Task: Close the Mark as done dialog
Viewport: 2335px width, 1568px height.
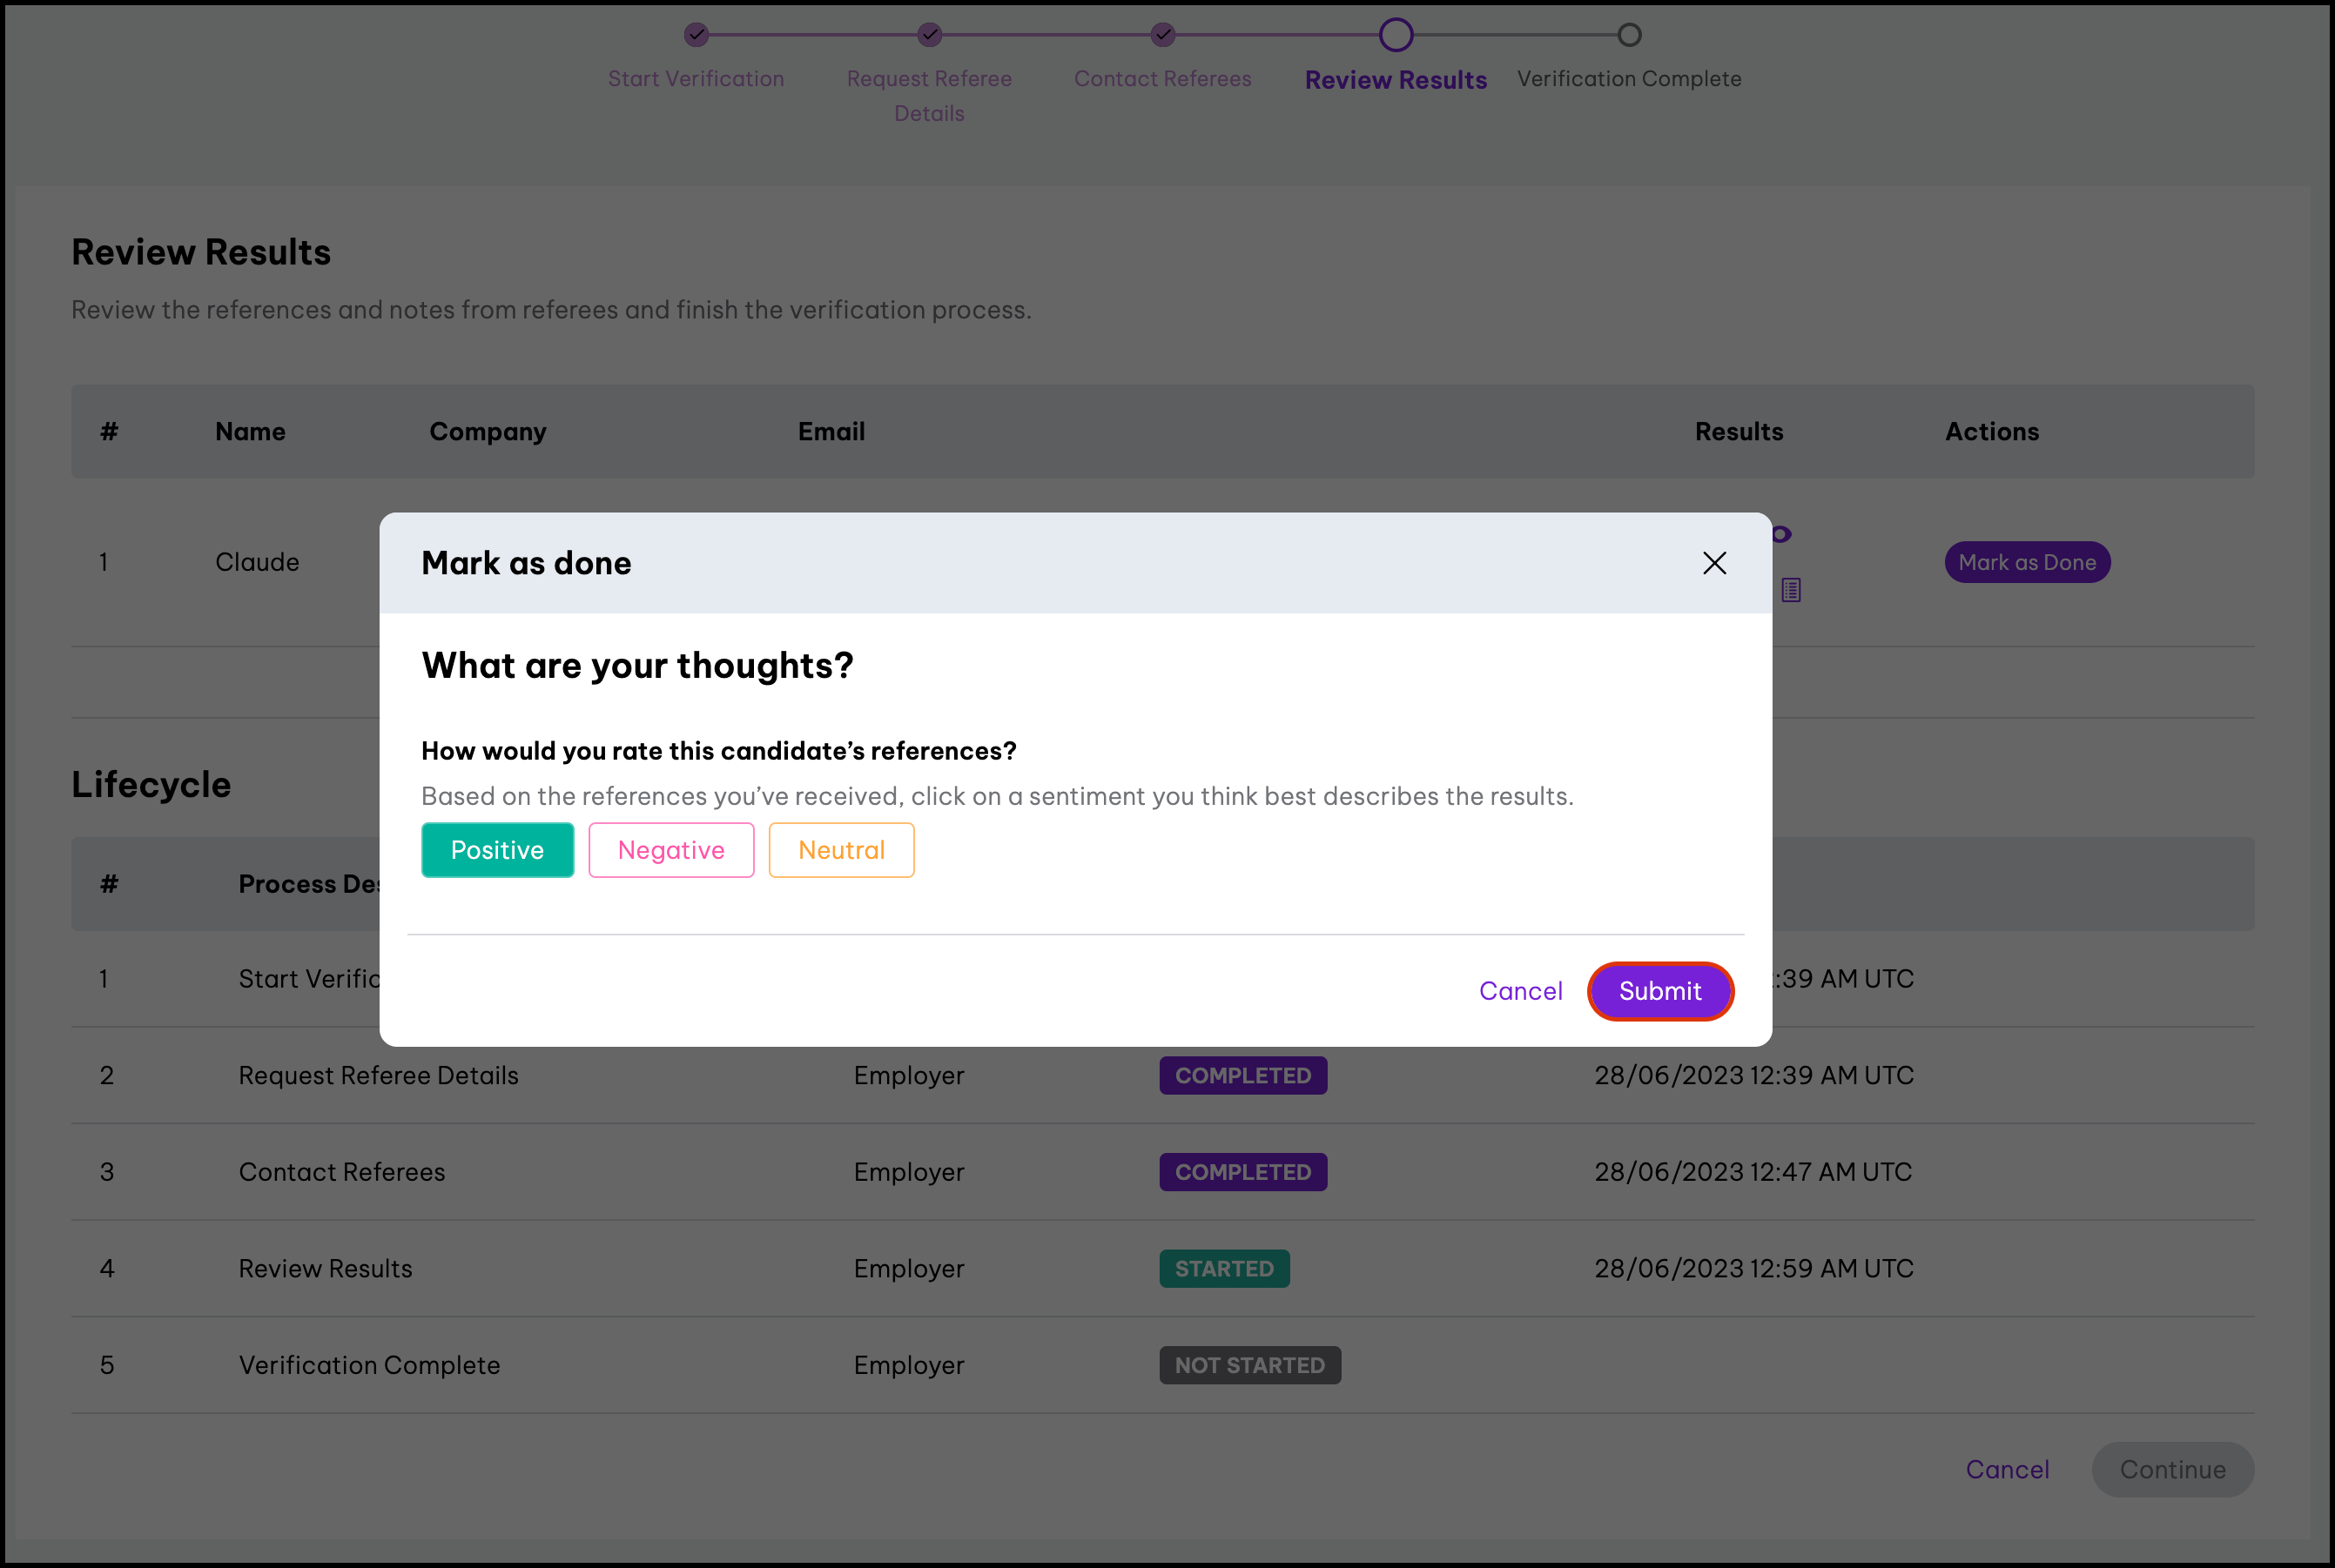Action: point(1713,563)
